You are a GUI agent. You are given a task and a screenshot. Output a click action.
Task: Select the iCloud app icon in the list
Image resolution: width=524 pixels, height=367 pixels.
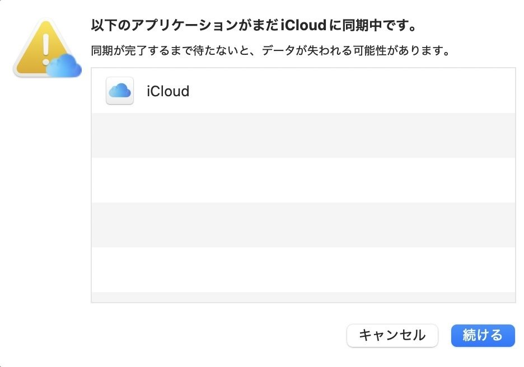point(120,91)
